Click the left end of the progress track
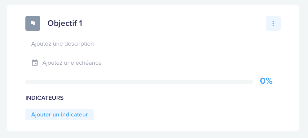 click(28, 82)
